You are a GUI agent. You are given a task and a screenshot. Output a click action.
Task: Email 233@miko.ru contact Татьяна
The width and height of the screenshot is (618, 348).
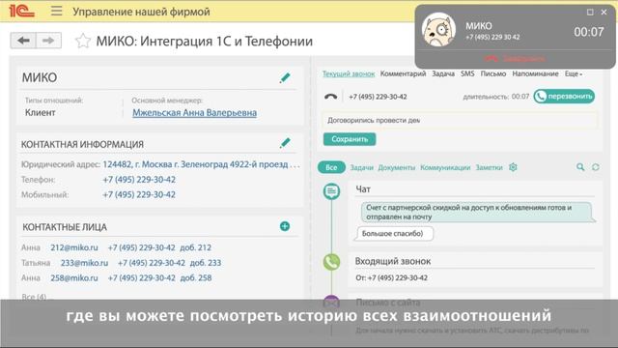(x=84, y=263)
